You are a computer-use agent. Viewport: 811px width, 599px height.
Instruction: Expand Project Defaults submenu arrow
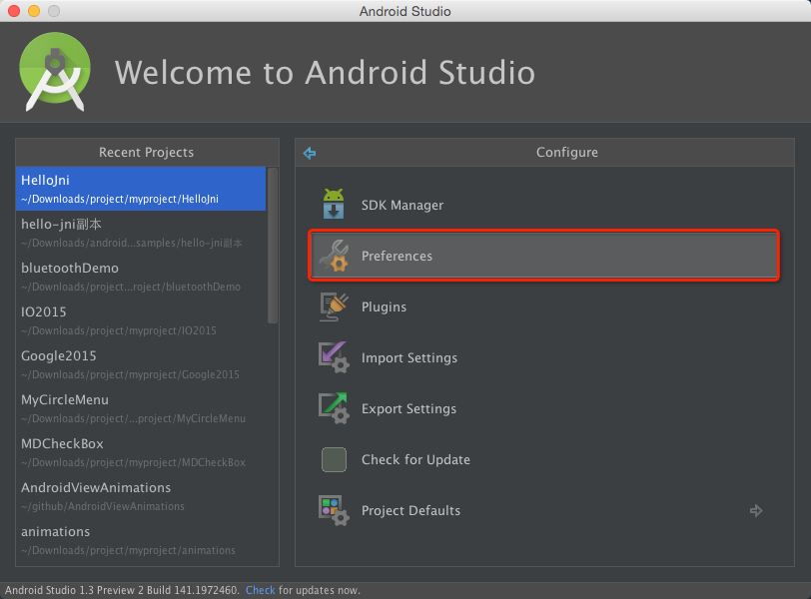756,510
